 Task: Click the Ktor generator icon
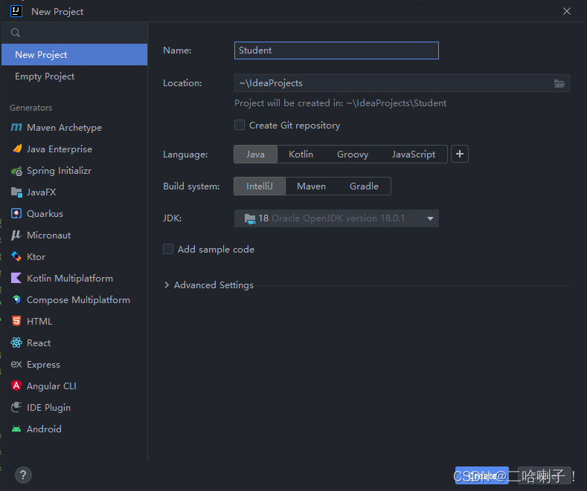pyautogui.click(x=16, y=257)
